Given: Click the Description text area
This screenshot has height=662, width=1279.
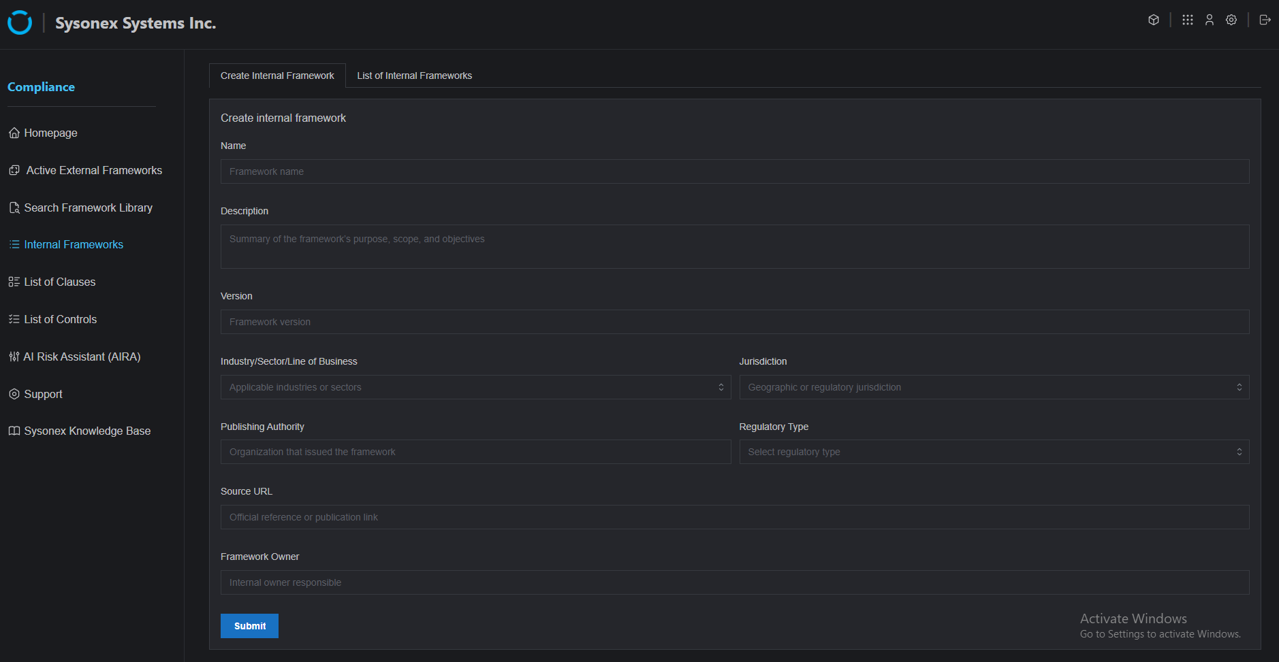Looking at the screenshot, I should click(734, 246).
